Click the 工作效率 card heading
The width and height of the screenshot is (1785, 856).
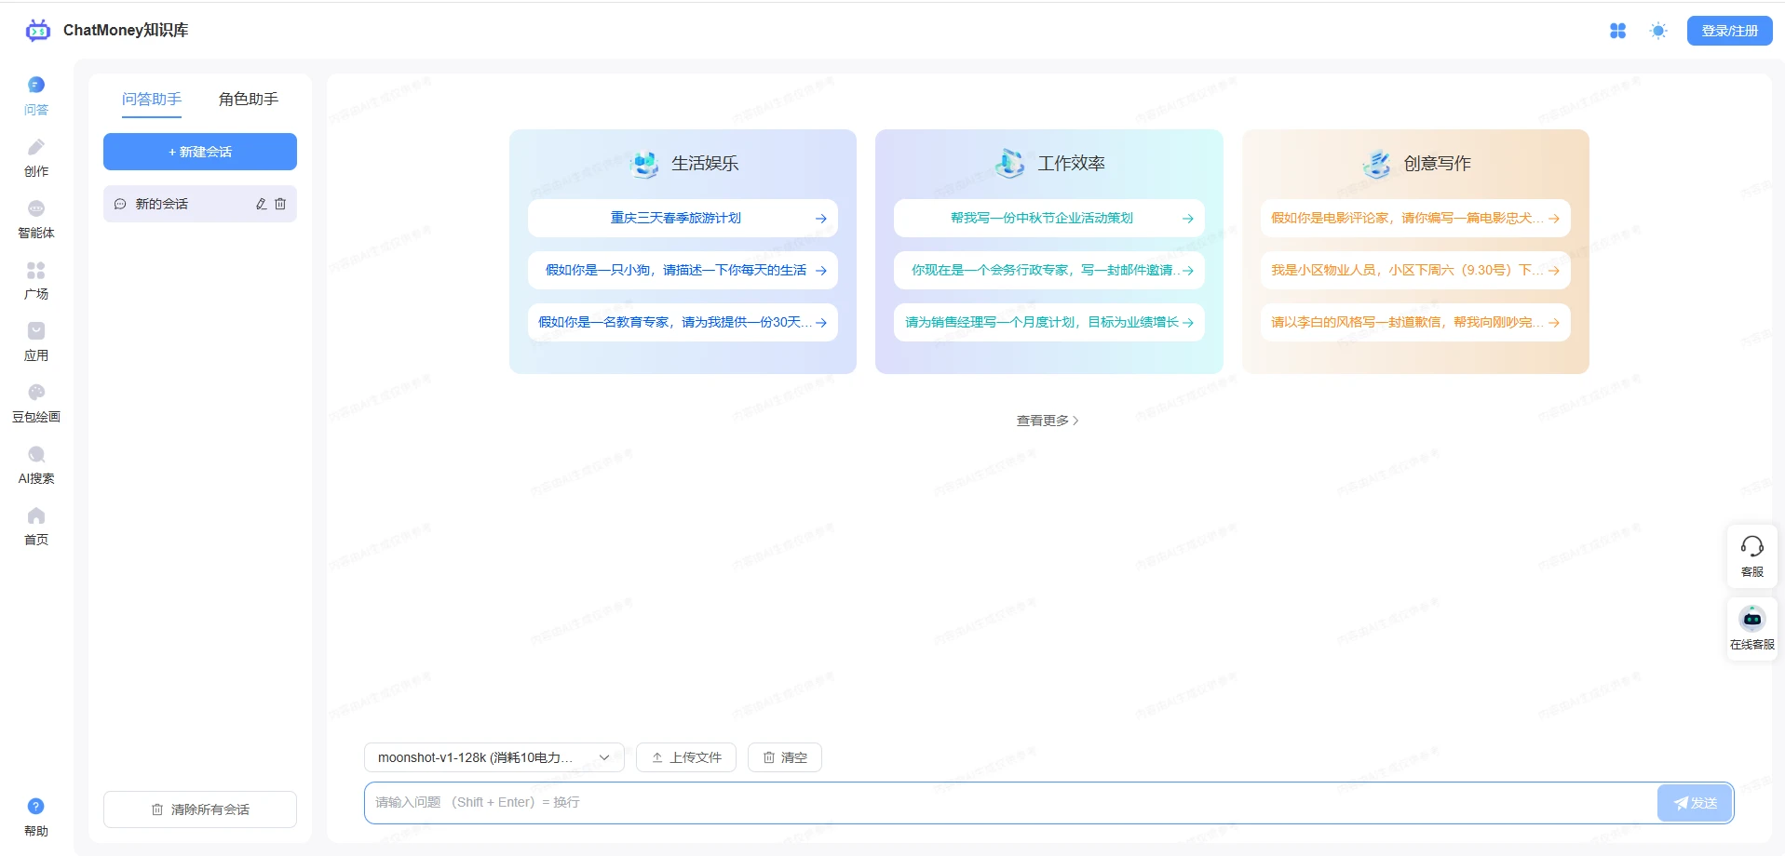click(1071, 164)
